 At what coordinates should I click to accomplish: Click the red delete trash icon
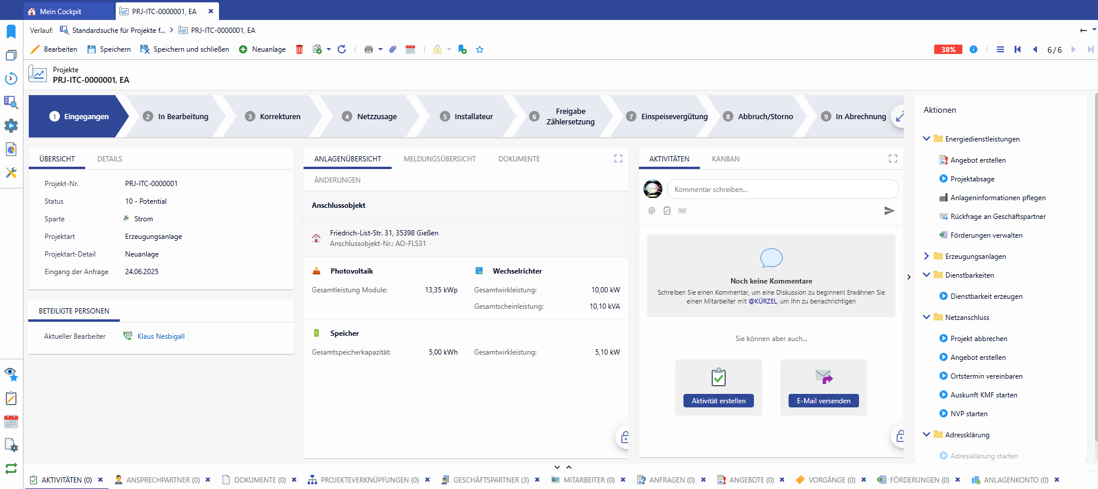click(299, 49)
